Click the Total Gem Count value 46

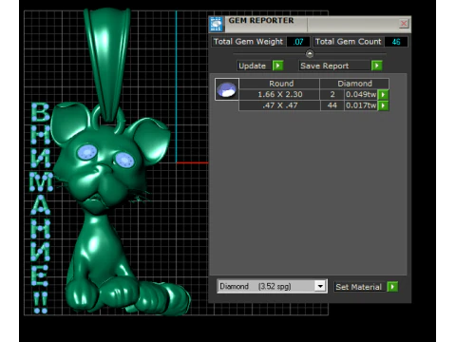pyautogui.click(x=396, y=42)
